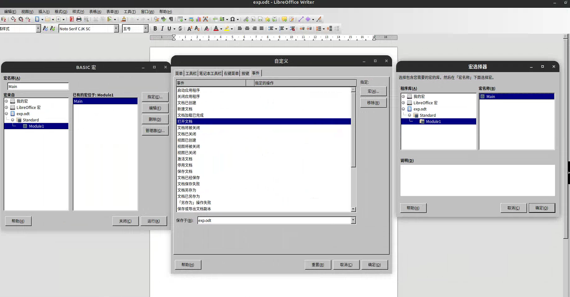570x297 pixels.
Task: Switch to the 右键菜单 tab
Action: click(231, 73)
